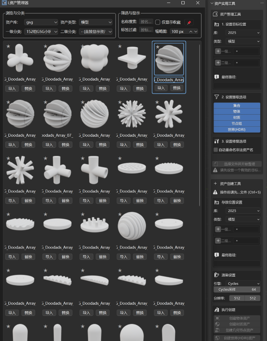This screenshot has height=341, width=267.
Task: Click the tools icon beside 3. 设置修复选项
Action: (217, 141)
